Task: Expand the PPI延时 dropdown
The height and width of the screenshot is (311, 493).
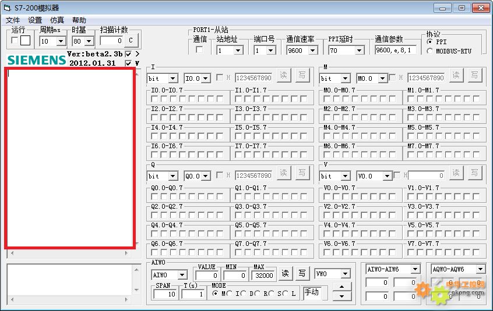Action: click(x=359, y=51)
